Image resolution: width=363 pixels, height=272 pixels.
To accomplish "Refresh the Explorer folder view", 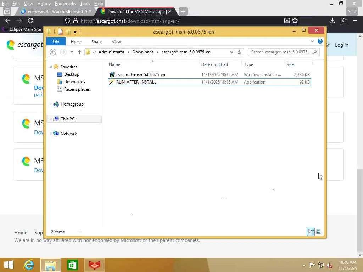I will [239, 52].
